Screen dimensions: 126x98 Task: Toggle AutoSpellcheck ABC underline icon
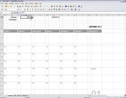click(x=28, y=6)
